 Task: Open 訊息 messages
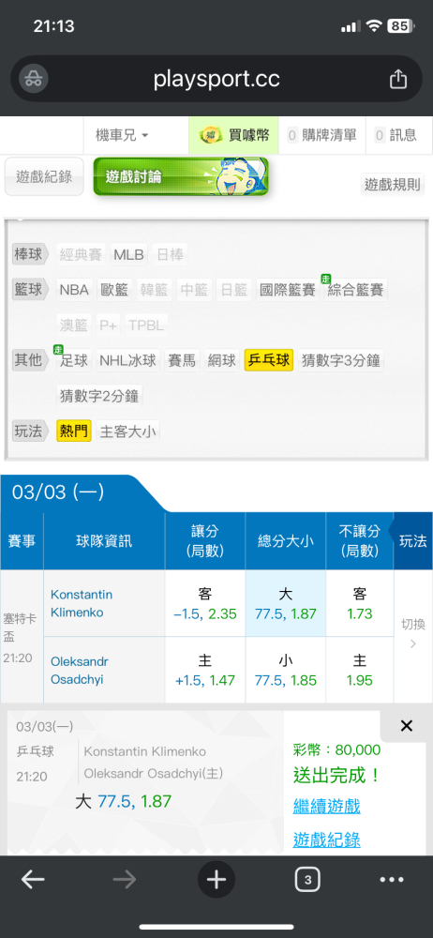tap(396, 135)
